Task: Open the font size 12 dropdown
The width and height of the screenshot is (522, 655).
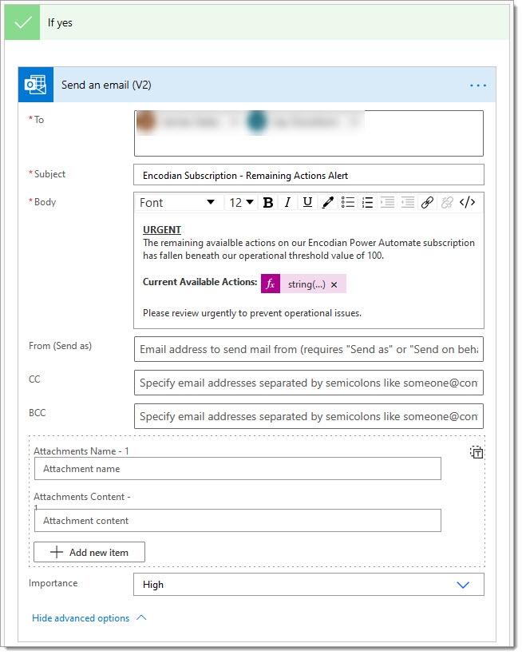Action: [x=241, y=203]
